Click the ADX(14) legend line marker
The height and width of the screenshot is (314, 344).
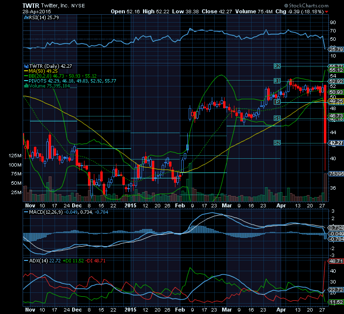pos(26,261)
